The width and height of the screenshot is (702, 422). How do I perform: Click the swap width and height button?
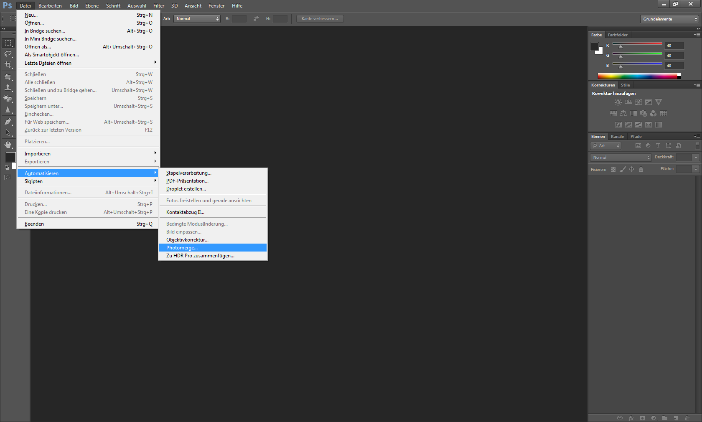[x=256, y=19]
